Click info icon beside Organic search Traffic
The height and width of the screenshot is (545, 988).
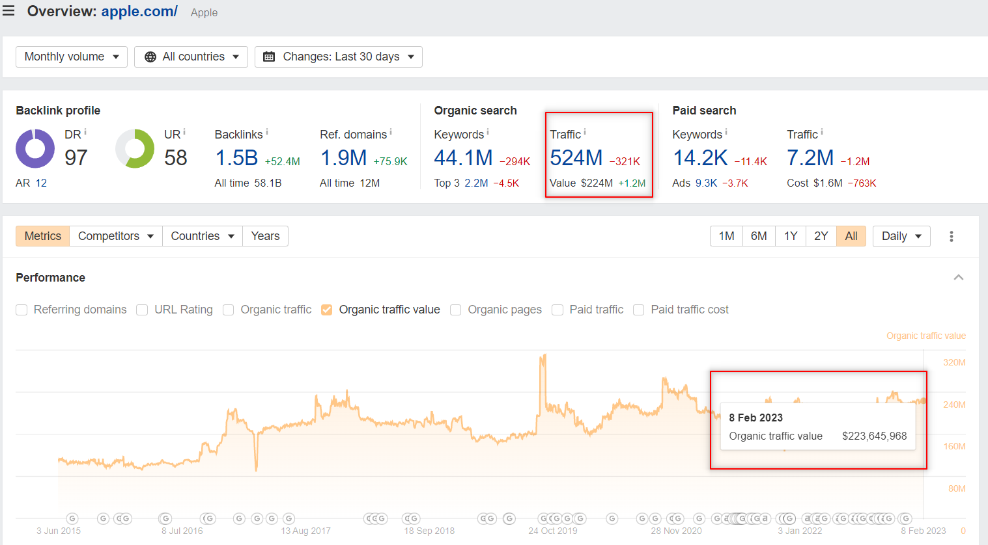(585, 132)
